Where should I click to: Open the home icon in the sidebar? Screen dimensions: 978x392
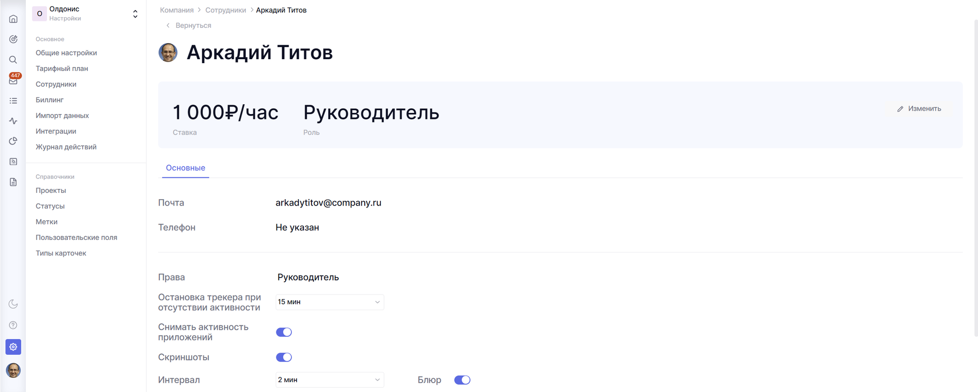(x=13, y=19)
